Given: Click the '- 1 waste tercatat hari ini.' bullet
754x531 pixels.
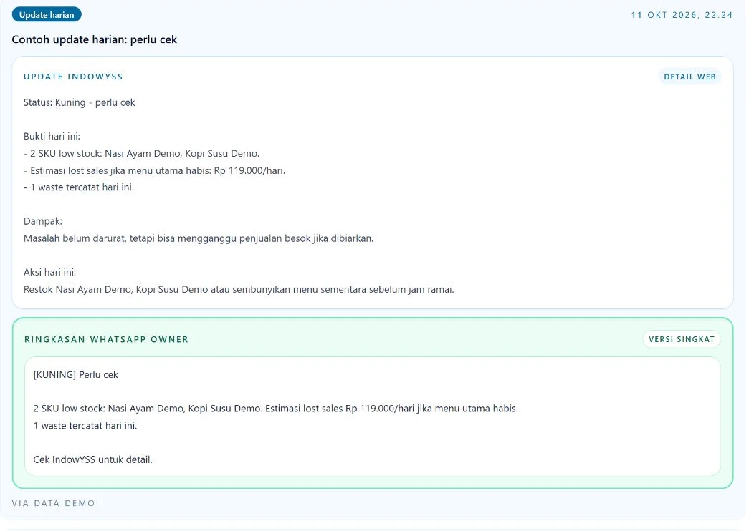Looking at the screenshot, I should [79, 187].
